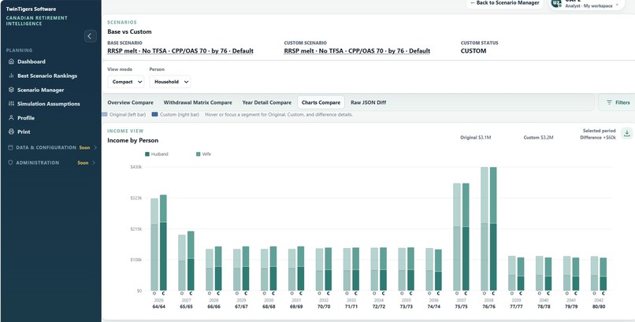Click Back to Scenario Manager button
This screenshot has width=635, height=322.
pos(504,3)
